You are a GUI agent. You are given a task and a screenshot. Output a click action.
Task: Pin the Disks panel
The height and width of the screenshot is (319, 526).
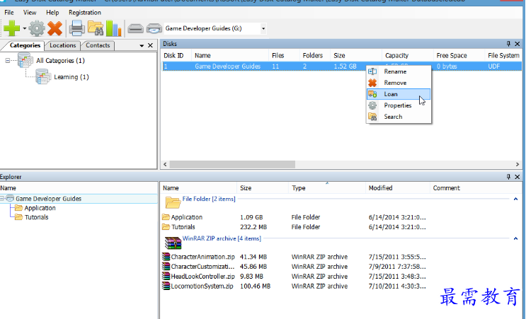pyautogui.click(x=508, y=44)
